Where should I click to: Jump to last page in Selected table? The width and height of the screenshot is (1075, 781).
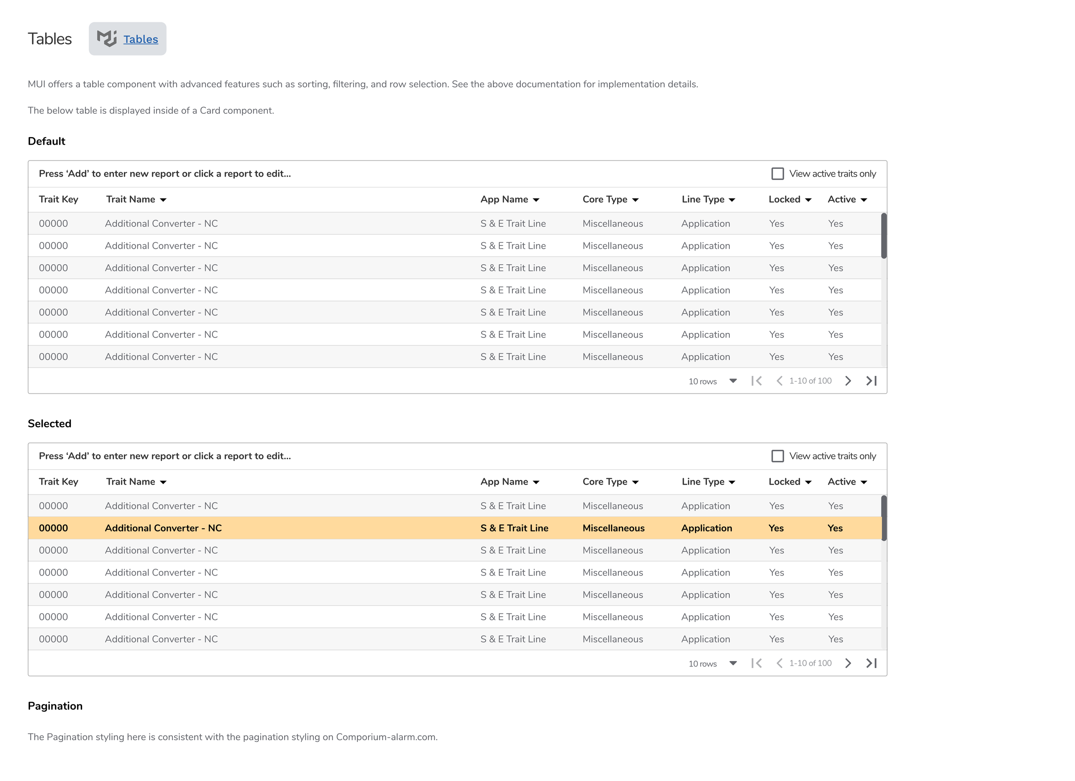[x=871, y=663]
